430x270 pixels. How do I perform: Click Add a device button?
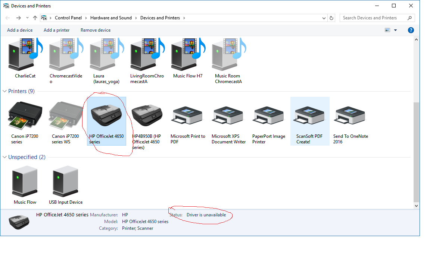[x=20, y=30]
